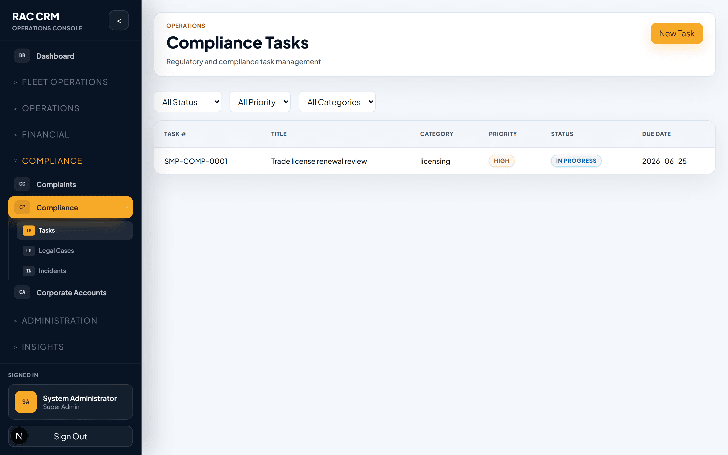Click the HIGH priority badge

502,161
